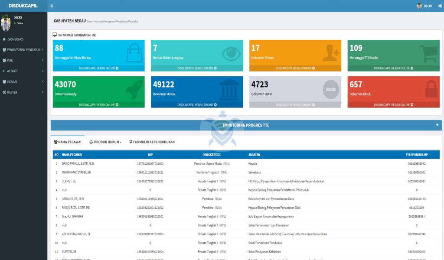Click the rocket icon on Dokumen Ready
444x260 pixels.
coord(134,89)
